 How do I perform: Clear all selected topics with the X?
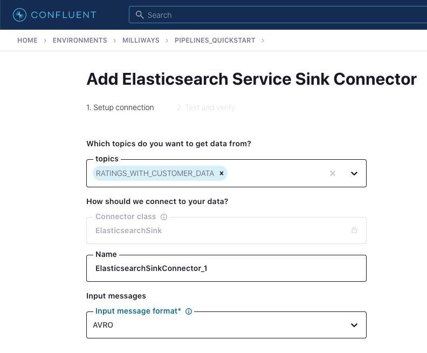[x=333, y=173]
